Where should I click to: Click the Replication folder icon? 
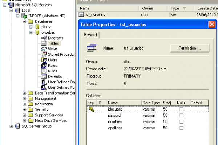31,104
